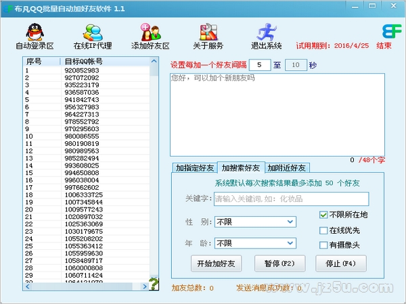The image size is (406, 304).
Task: Switch to the 加指定好友 tab
Action: point(195,168)
